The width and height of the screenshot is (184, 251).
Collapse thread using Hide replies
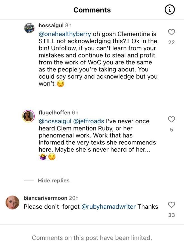point(54,180)
